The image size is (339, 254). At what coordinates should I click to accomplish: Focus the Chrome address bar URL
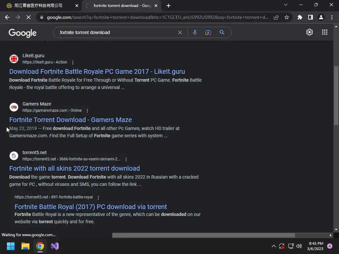pyautogui.click(x=158, y=17)
